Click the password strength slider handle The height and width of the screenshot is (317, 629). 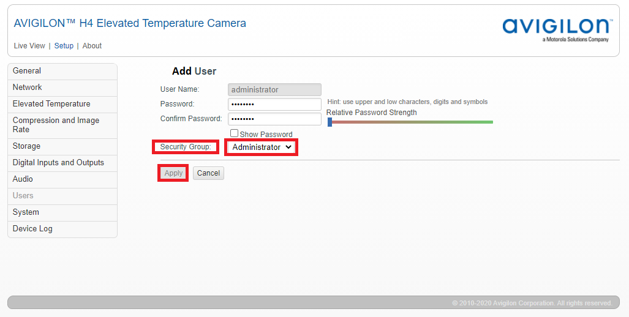330,122
